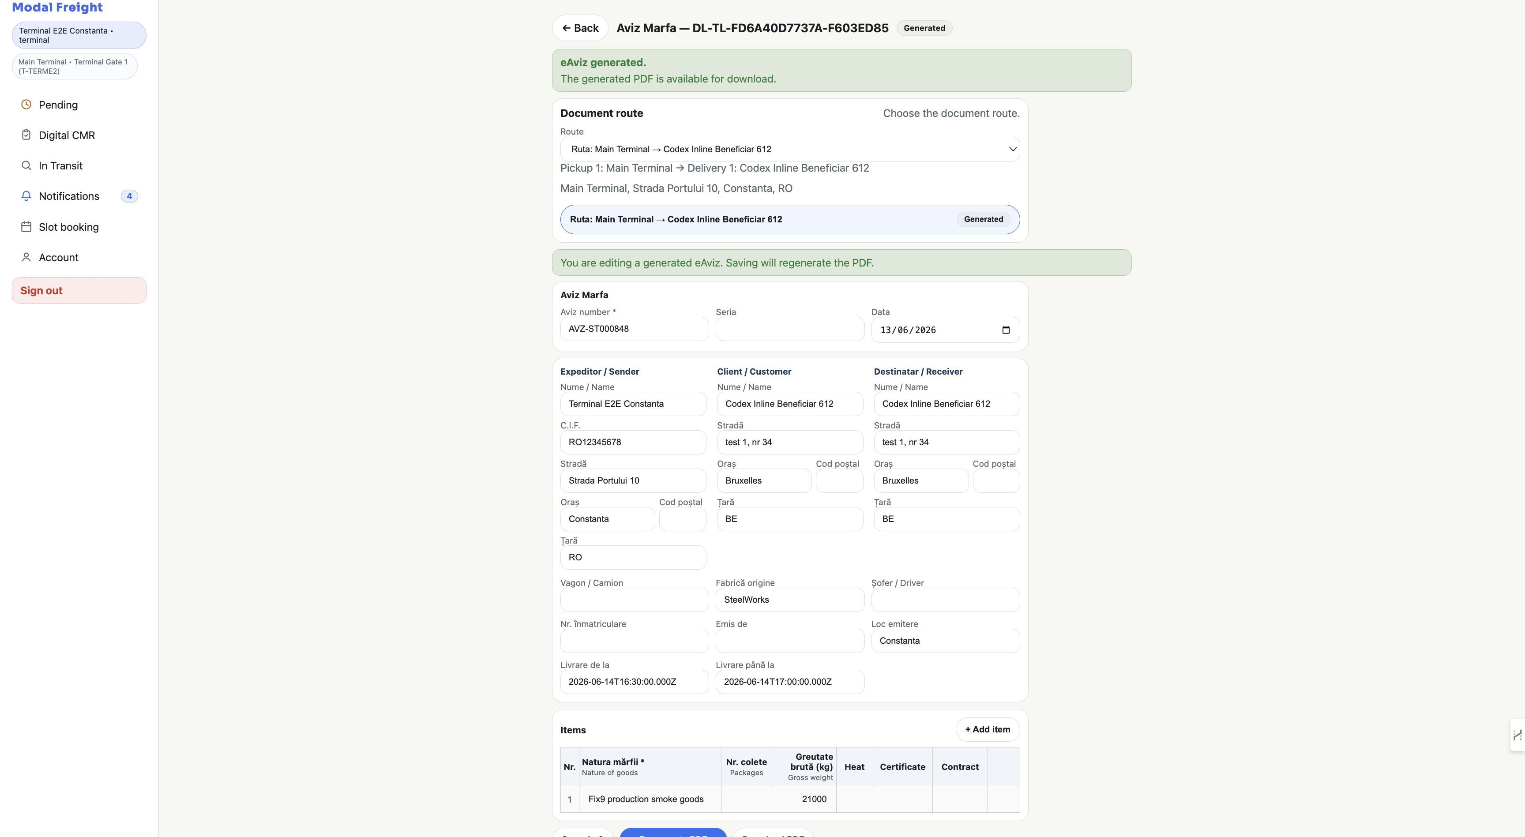Edit the Sender Oraș Constanta field
The height and width of the screenshot is (837, 1525).
(x=607, y=519)
